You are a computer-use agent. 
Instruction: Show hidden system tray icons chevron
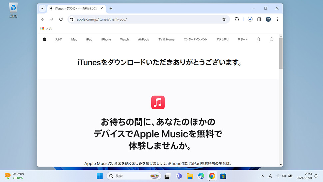click(262, 176)
